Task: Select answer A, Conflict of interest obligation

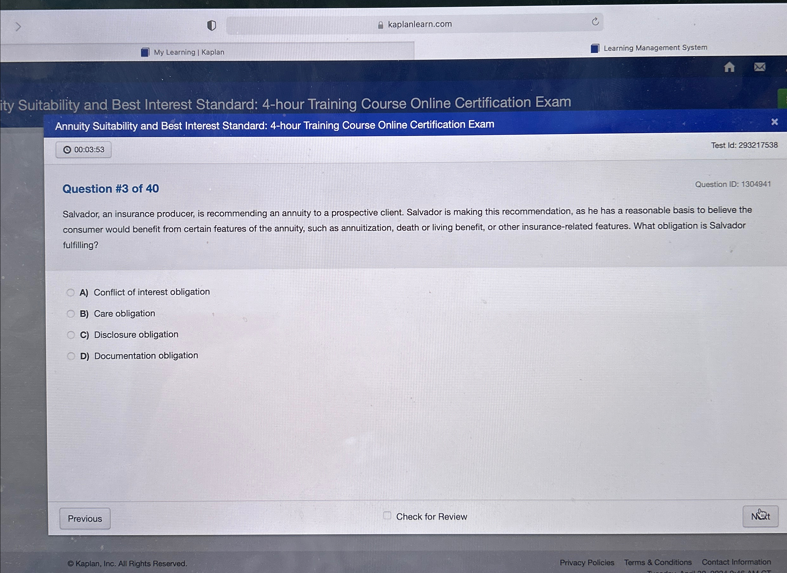Action: [71, 293]
